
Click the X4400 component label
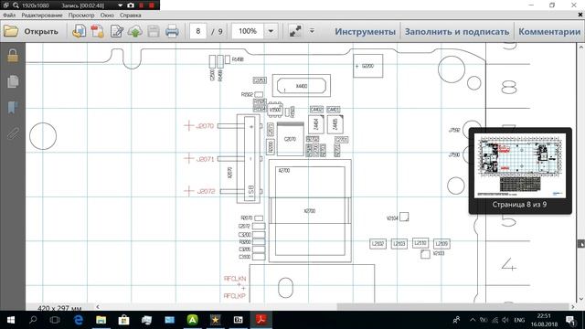[302, 86]
